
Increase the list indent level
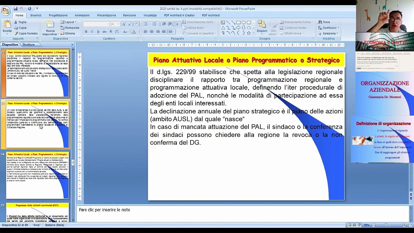tap(170, 24)
